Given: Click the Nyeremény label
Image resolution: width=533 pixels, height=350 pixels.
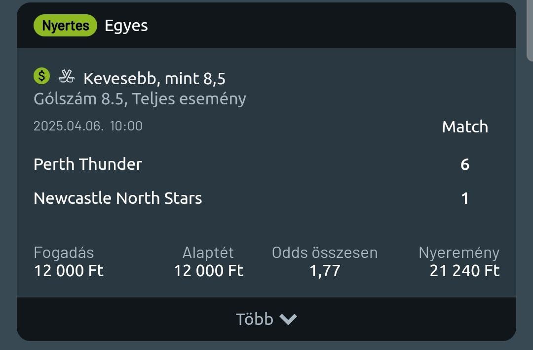Looking at the screenshot, I should pyautogui.click(x=459, y=253).
